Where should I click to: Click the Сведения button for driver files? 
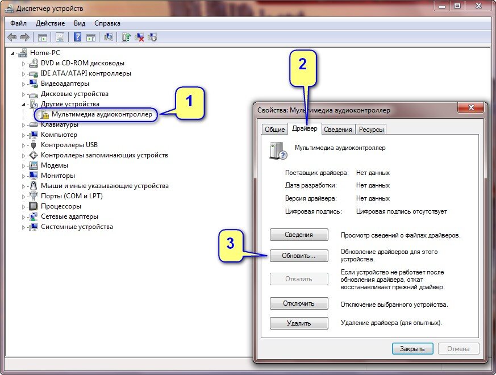point(299,235)
